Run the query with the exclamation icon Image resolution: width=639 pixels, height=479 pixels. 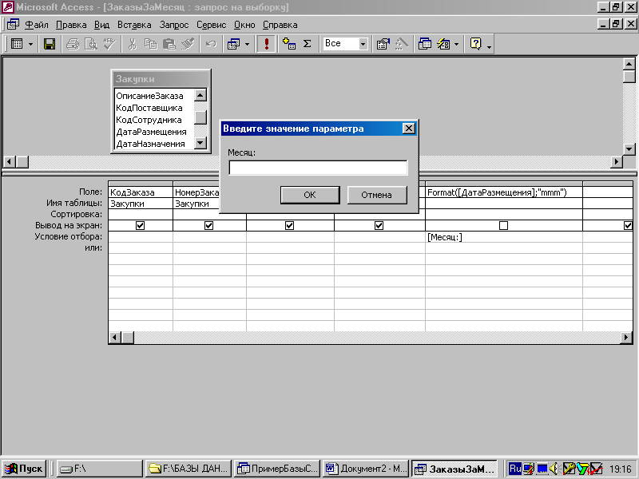pos(267,44)
